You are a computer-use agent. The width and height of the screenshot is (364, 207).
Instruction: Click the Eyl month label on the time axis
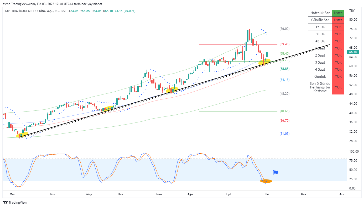[228, 194]
